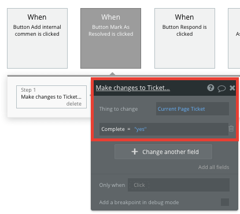The width and height of the screenshot is (240, 214).
Task: Select the Button Mark As Resolved event
Action: [110, 38]
